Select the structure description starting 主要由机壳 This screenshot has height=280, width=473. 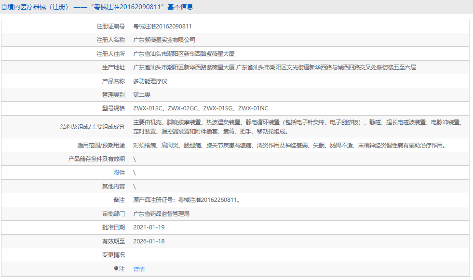[x=298, y=127]
